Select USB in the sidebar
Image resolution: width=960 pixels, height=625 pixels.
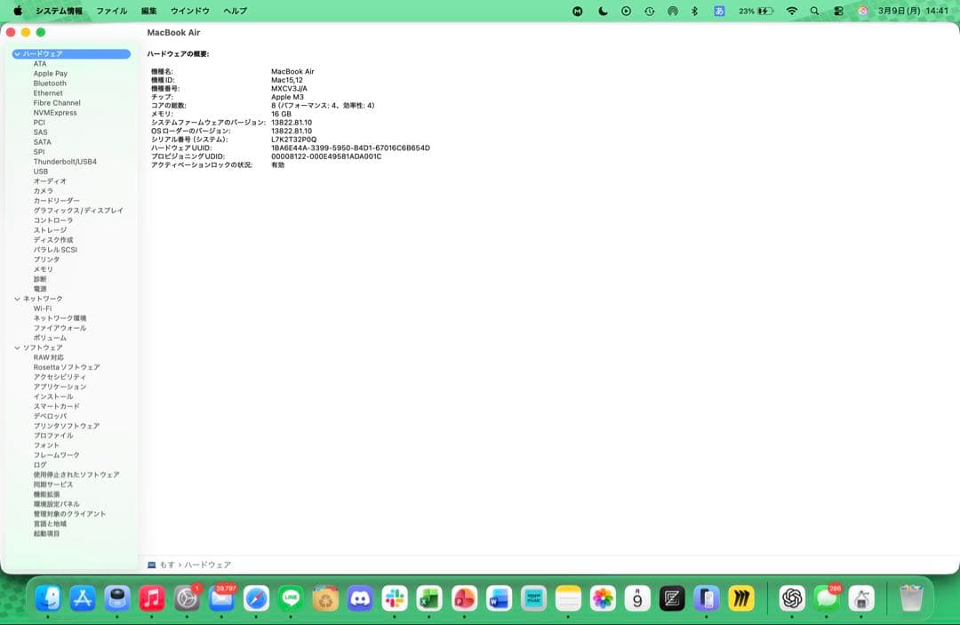pyautogui.click(x=40, y=172)
